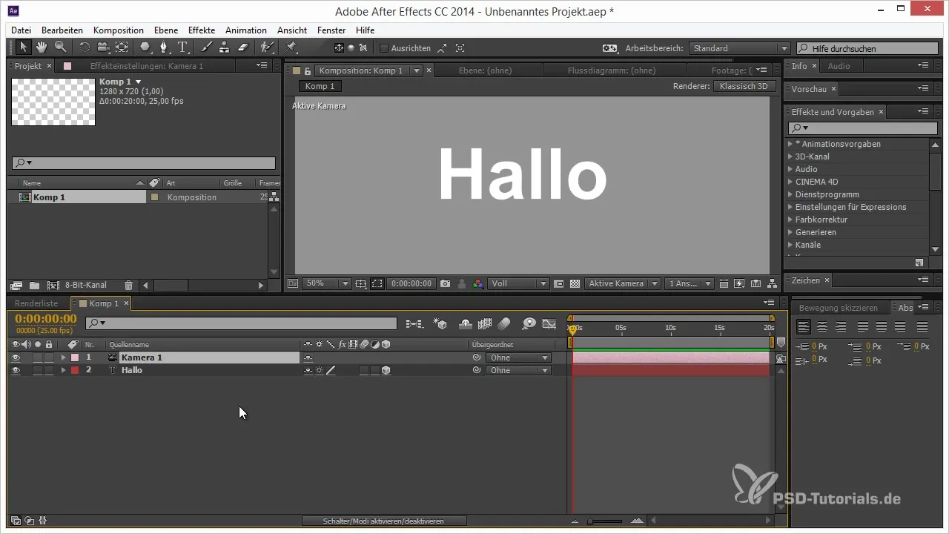
Task: Click the show channel RGB circles icon
Action: pyautogui.click(x=478, y=283)
